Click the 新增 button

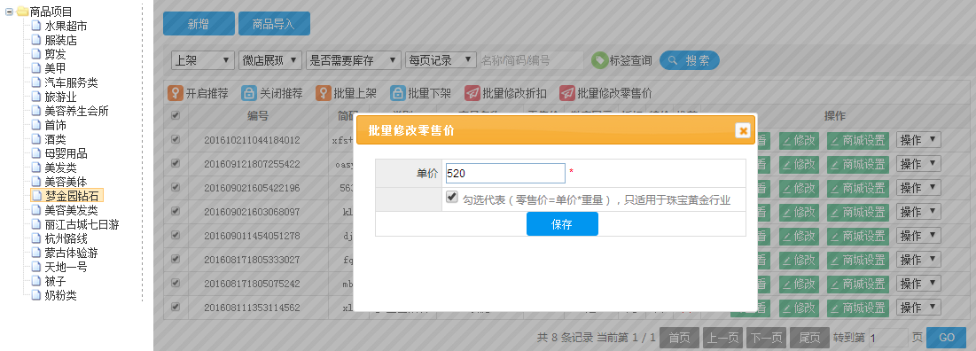point(199,24)
